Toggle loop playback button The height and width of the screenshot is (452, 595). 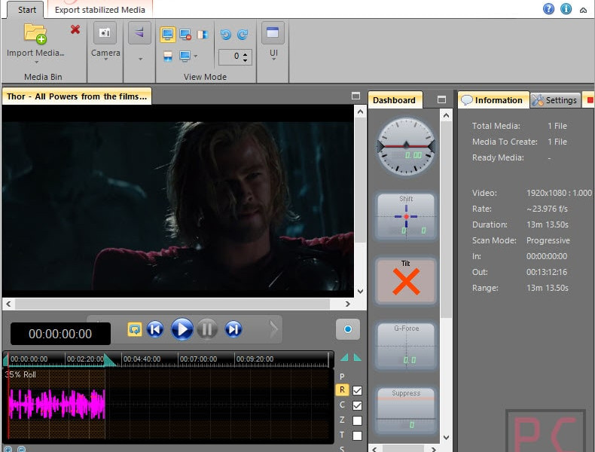tap(135, 329)
